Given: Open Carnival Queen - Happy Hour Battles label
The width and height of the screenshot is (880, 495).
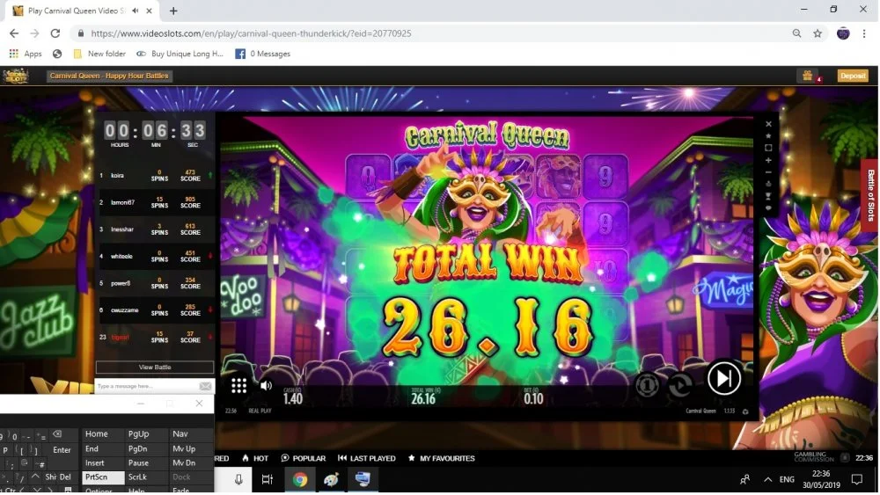Looking at the screenshot, I should click(109, 76).
